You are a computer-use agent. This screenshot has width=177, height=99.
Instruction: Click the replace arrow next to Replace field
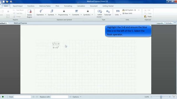(70, 97)
